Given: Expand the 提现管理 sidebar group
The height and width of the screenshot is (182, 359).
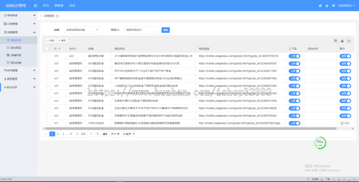Looking at the screenshot, I should click(18, 79).
